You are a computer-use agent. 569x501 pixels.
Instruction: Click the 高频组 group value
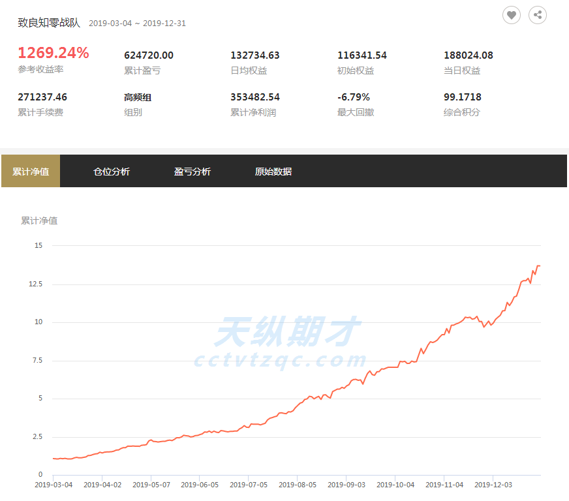point(138,97)
